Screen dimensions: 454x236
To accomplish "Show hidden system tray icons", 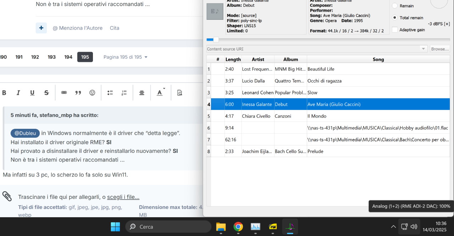I will click(393, 226).
